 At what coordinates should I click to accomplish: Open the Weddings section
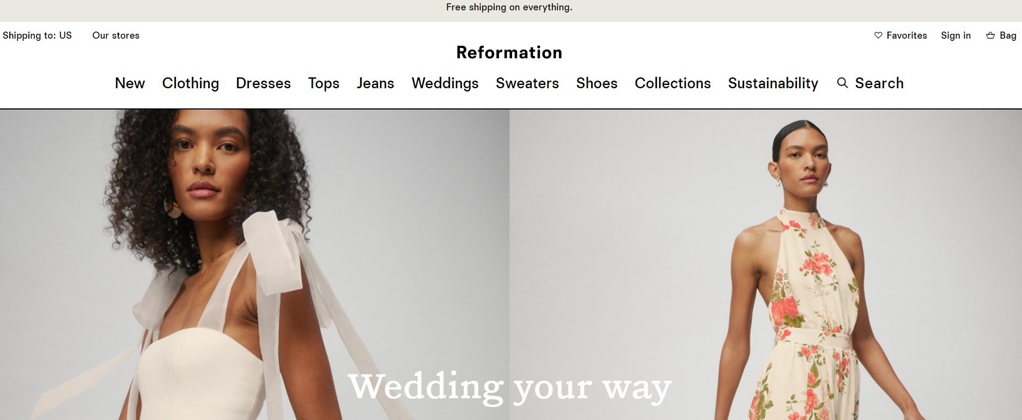point(445,83)
